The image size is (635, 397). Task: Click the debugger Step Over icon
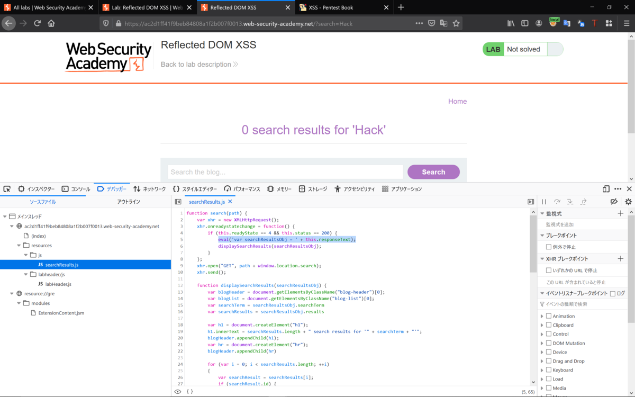[x=557, y=202]
